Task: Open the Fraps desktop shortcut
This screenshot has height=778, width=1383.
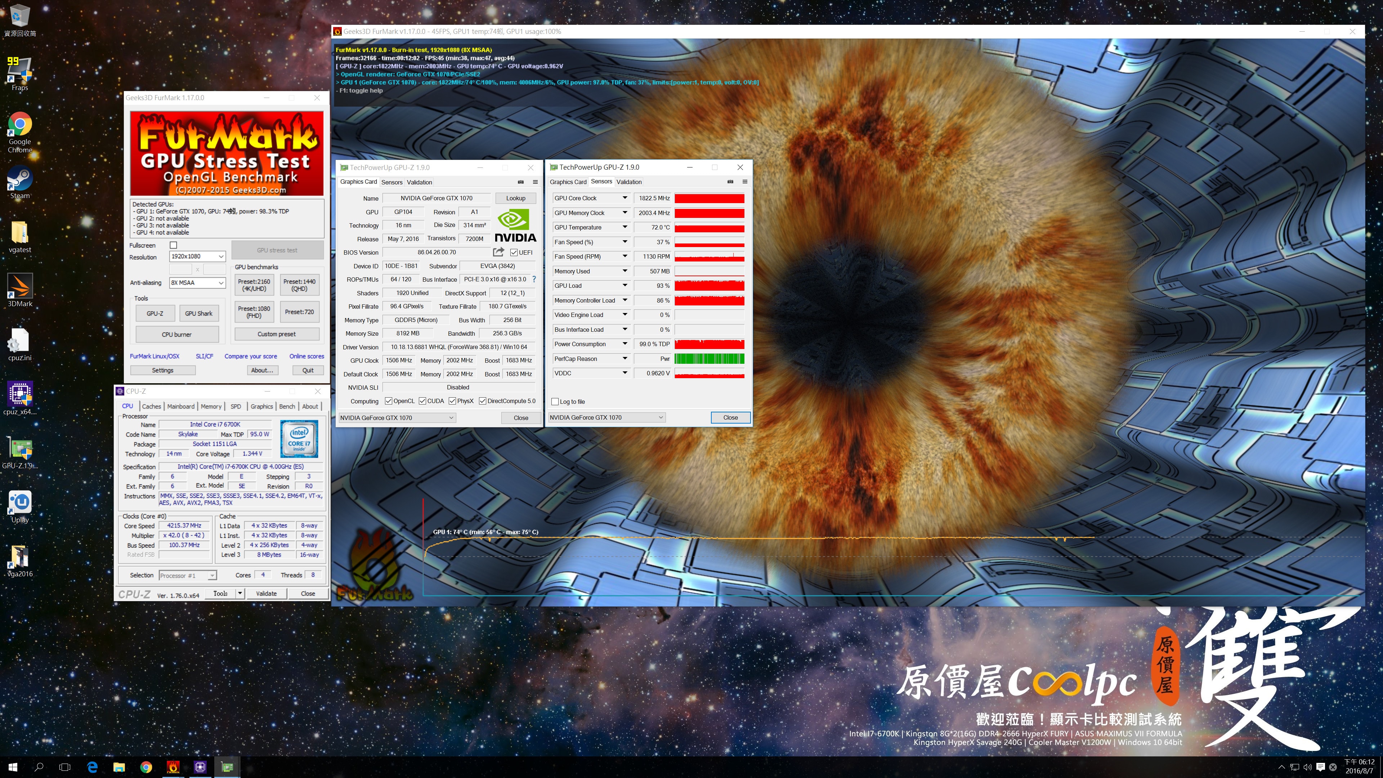Action: [20, 74]
